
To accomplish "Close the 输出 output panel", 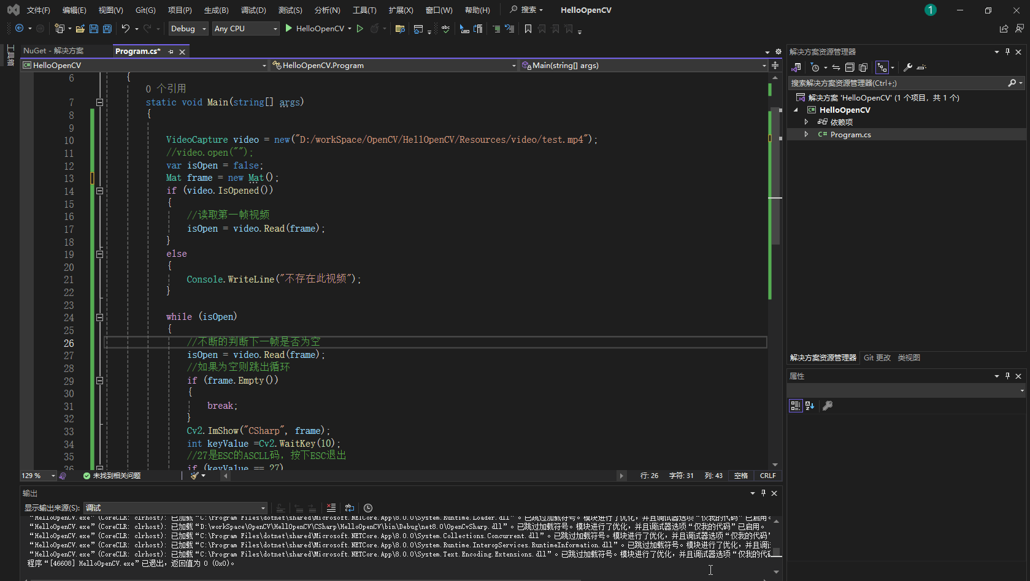I will pyautogui.click(x=774, y=493).
